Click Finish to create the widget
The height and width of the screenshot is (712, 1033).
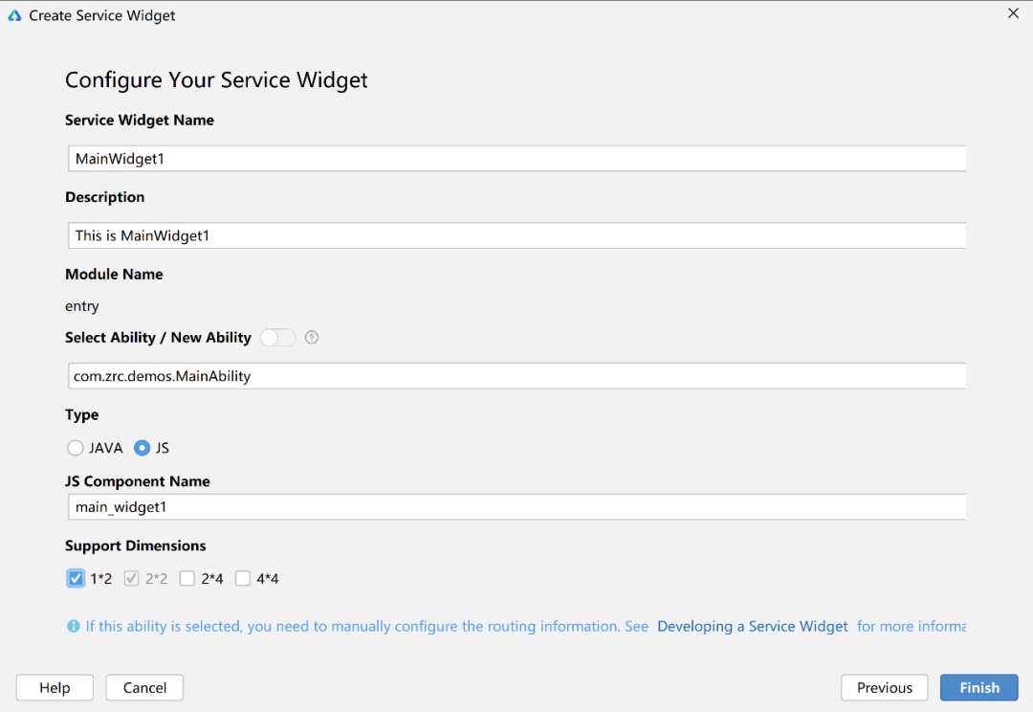click(978, 687)
